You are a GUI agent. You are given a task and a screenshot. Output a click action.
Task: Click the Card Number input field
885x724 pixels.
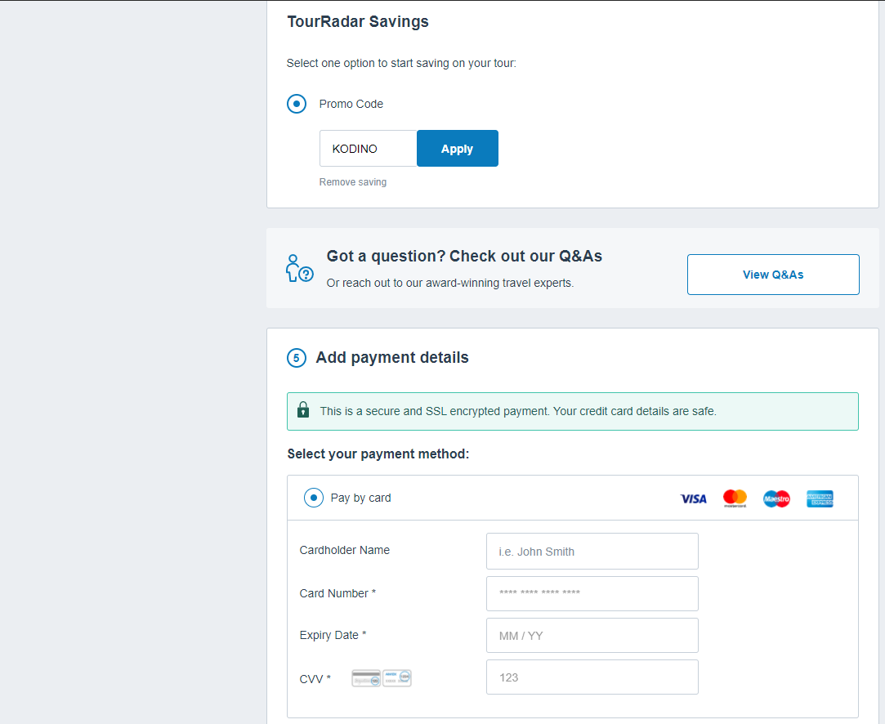(x=592, y=593)
